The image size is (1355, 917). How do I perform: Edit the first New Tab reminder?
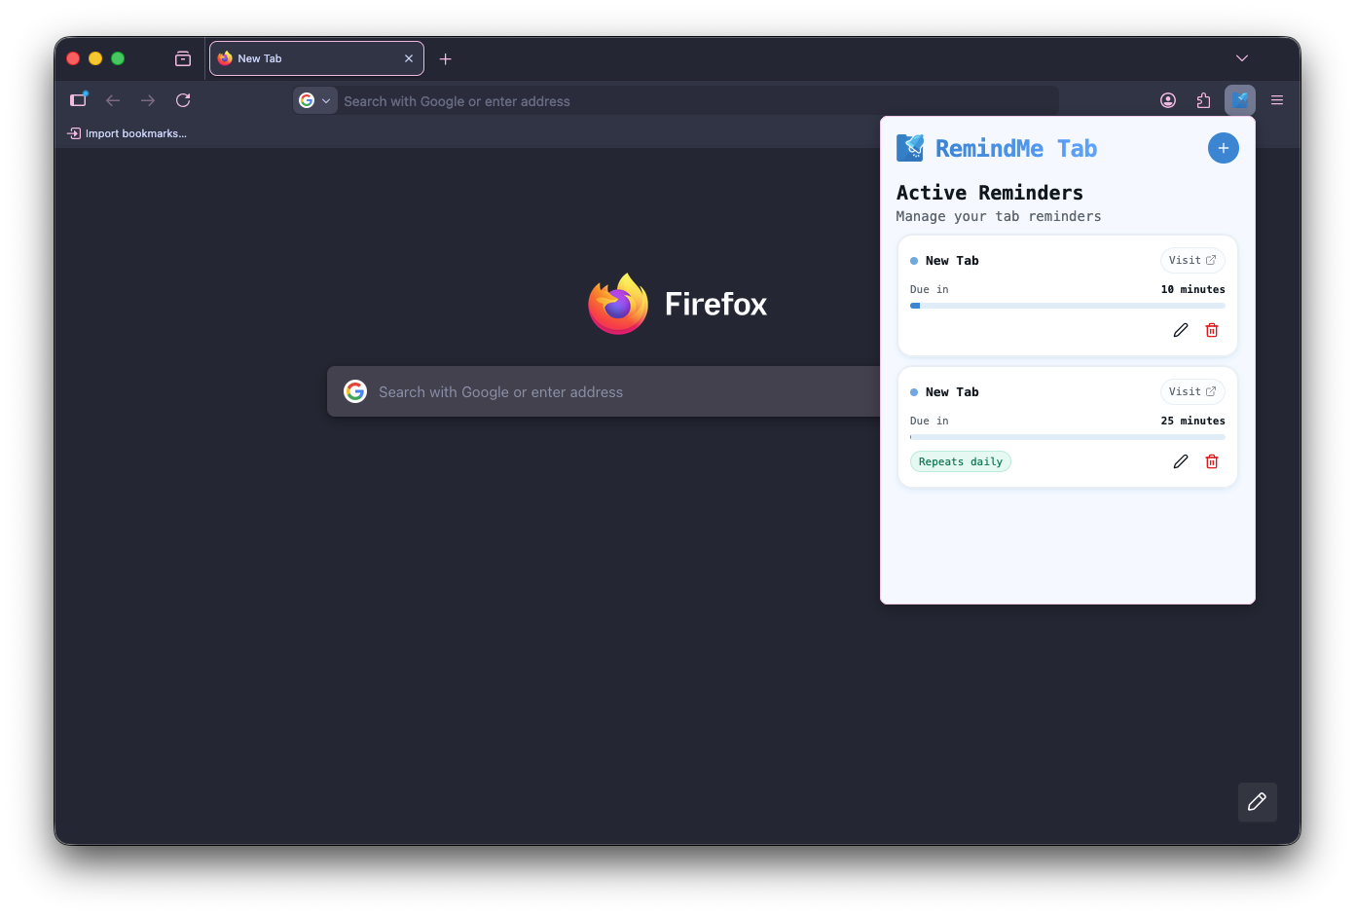click(1180, 330)
